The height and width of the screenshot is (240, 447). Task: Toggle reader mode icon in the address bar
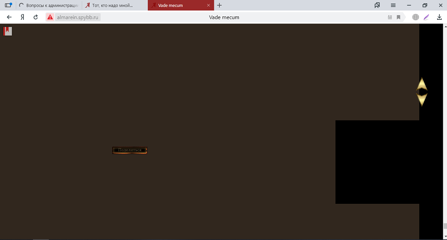[390, 17]
